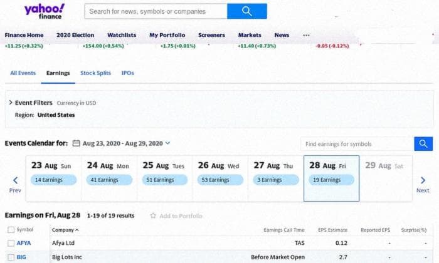
Task: Click the +11.40 (+0.73%) ticker change
Action: (257, 46)
